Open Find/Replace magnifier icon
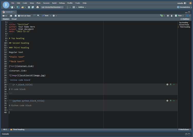The height and width of the screenshot is (137, 193). coord(38,16)
